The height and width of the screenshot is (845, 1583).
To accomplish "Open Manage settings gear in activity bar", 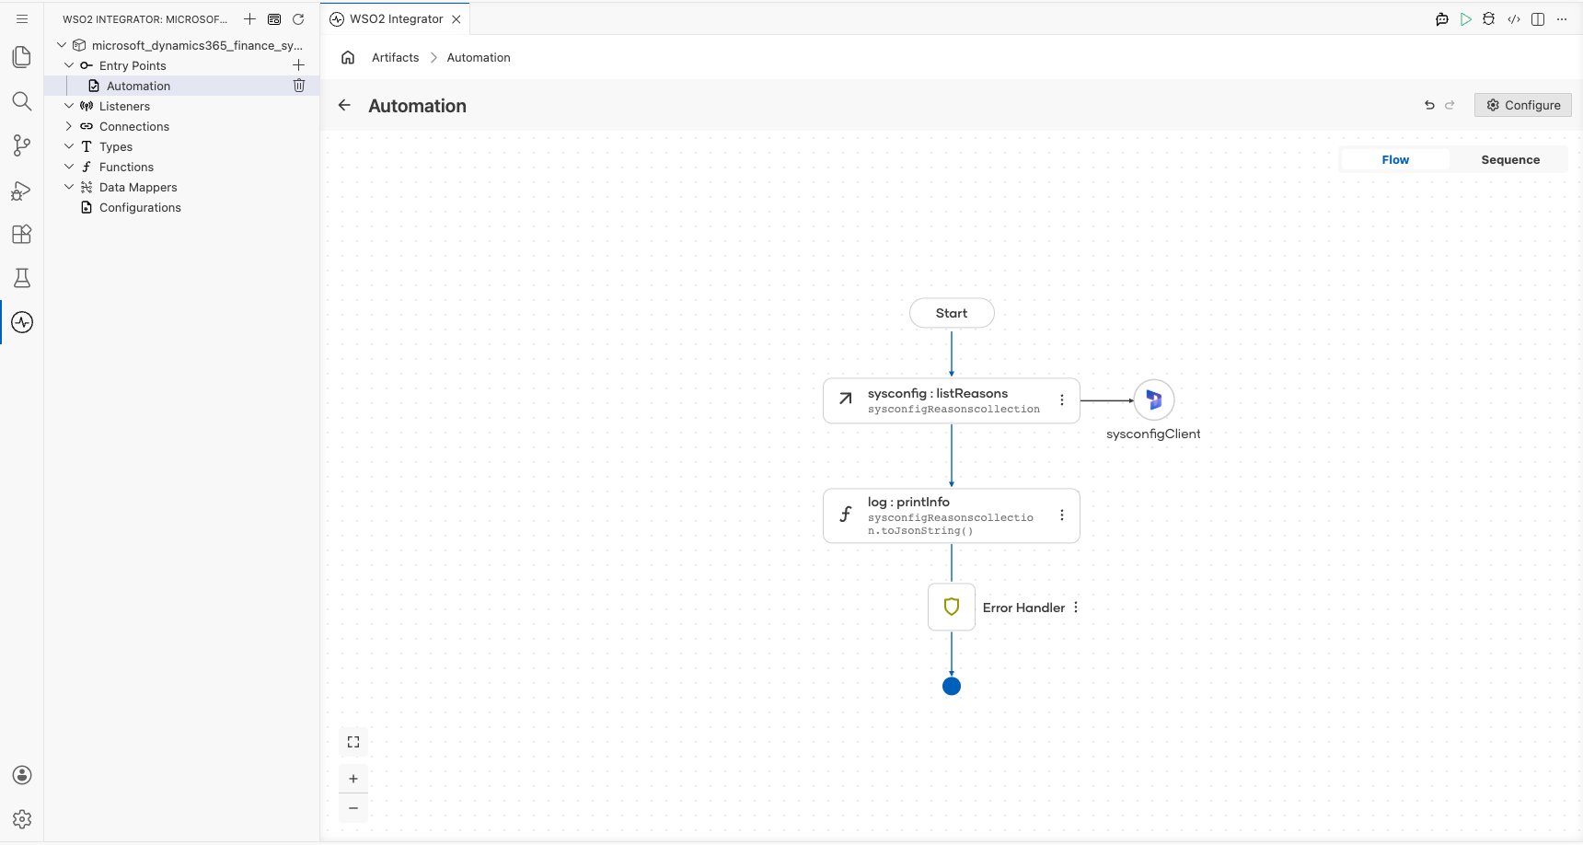I will 22,819.
